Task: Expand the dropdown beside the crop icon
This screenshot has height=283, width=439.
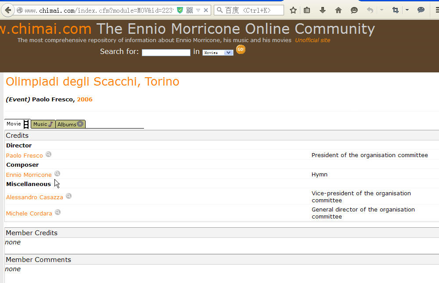Action: point(407,10)
